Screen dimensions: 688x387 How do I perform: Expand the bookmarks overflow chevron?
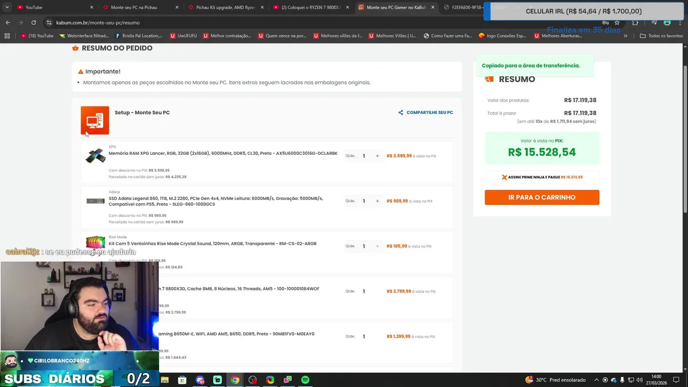pos(625,36)
